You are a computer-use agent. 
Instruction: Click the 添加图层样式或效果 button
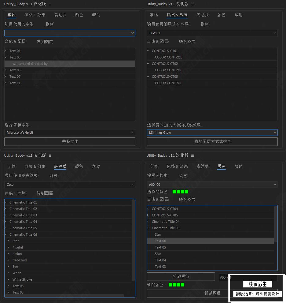pos(212,142)
